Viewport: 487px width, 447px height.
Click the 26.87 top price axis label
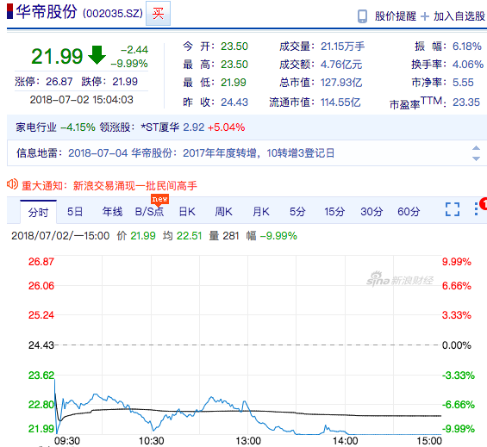[x=41, y=262]
